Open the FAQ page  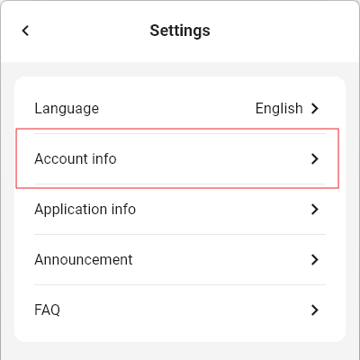pyautogui.click(x=180, y=310)
